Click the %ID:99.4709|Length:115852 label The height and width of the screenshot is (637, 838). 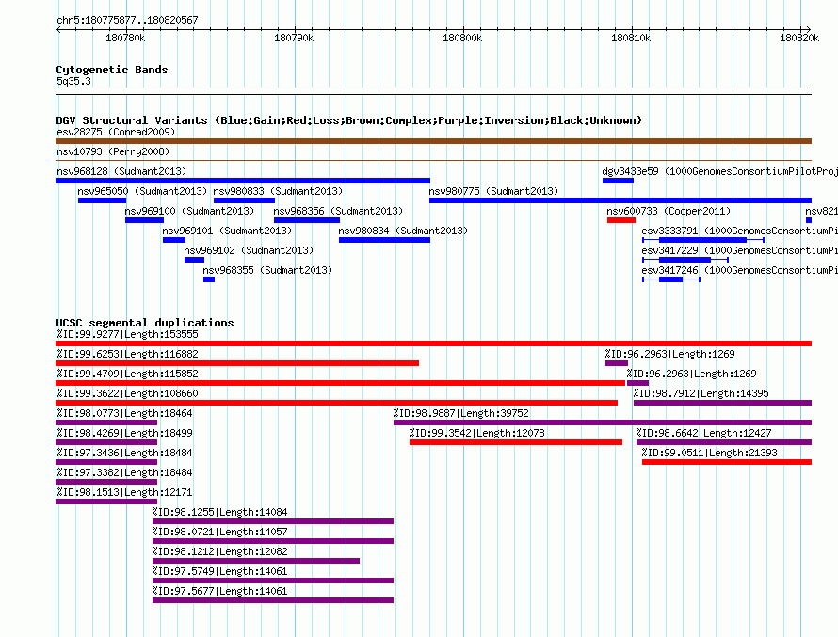pyautogui.click(x=127, y=374)
